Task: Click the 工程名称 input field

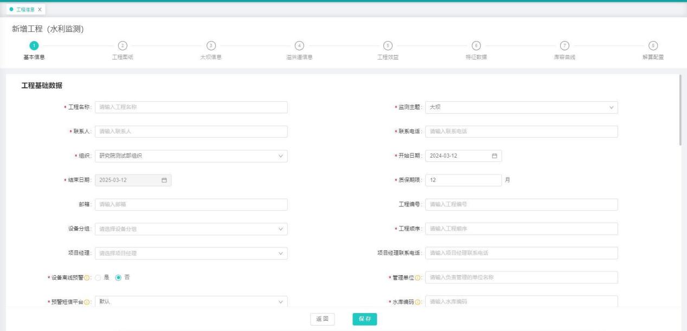Action: coord(191,107)
